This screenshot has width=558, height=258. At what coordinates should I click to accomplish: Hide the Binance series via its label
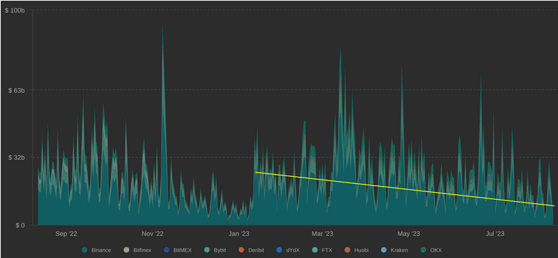pos(101,250)
